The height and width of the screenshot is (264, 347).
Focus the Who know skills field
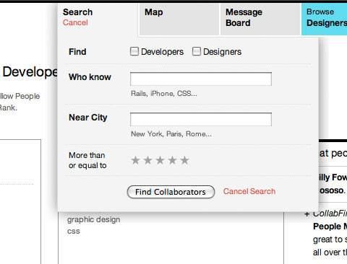[201, 79]
